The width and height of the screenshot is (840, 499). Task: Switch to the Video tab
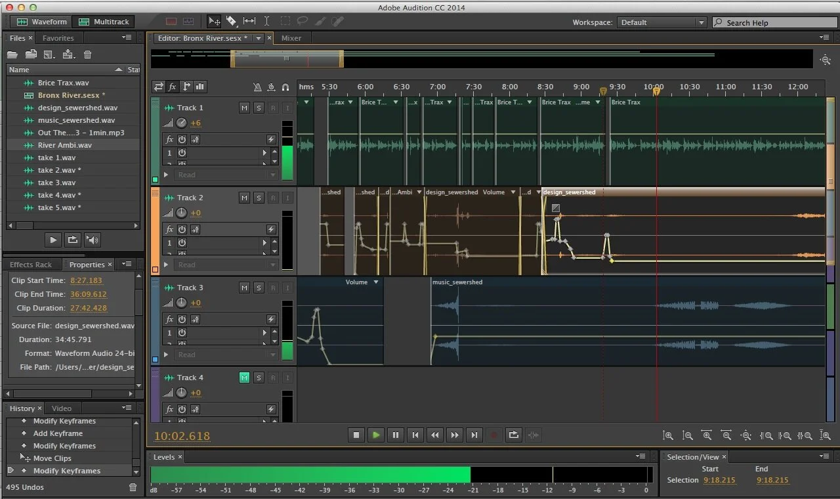coord(62,408)
